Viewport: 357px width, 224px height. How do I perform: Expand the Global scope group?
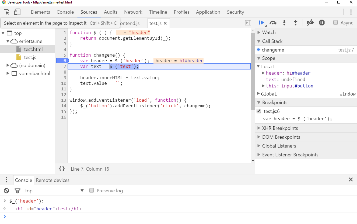[258, 94]
